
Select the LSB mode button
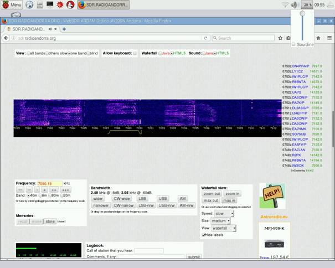click(142, 199)
